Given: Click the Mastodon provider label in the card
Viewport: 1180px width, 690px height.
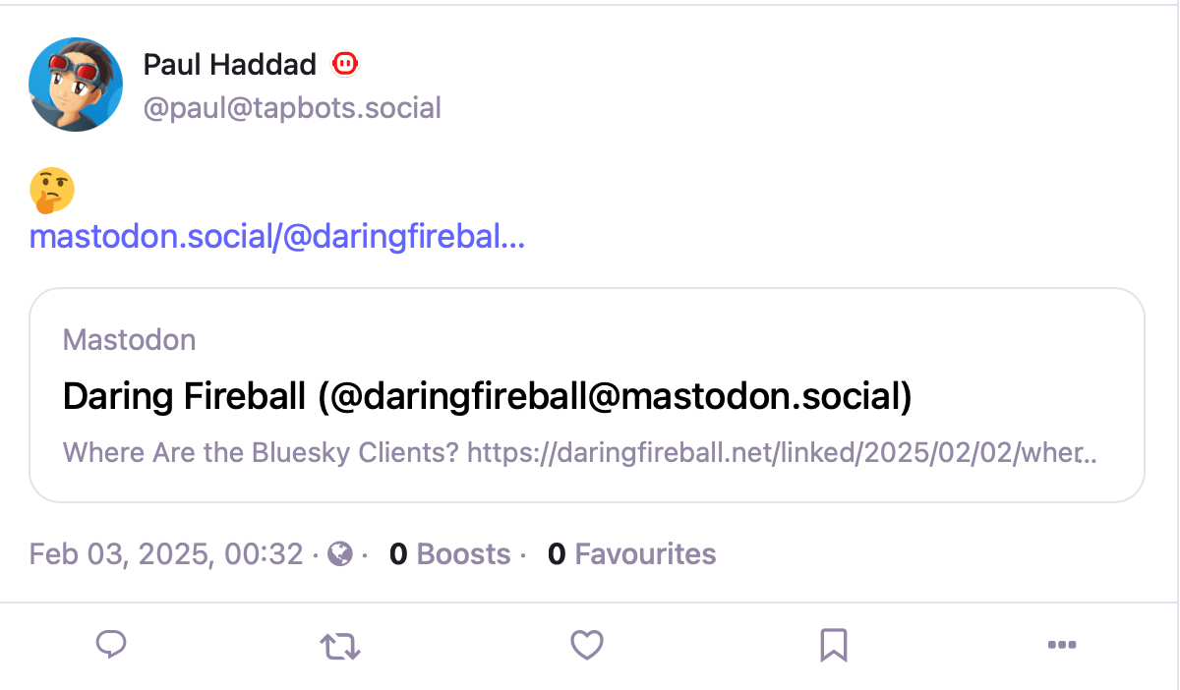Looking at the screenshot, I should tap(129, 340).
